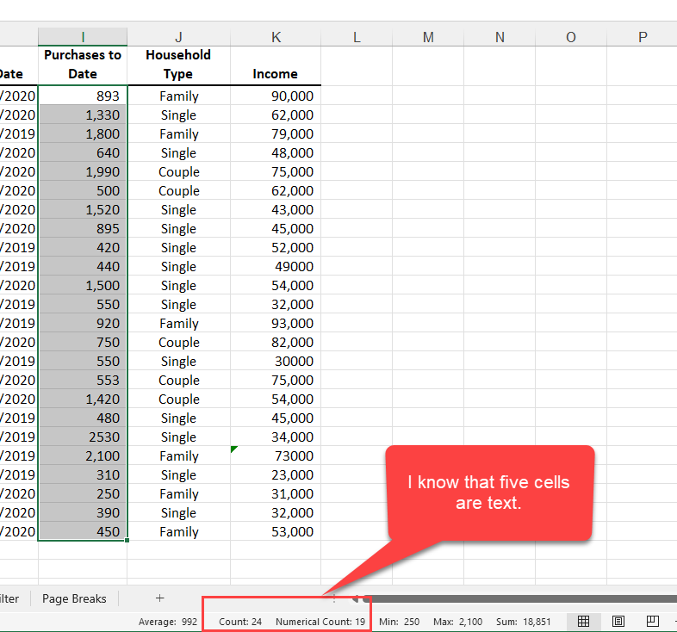
Task: Select the Purchases to Date header cell
Action: (83, 65)
